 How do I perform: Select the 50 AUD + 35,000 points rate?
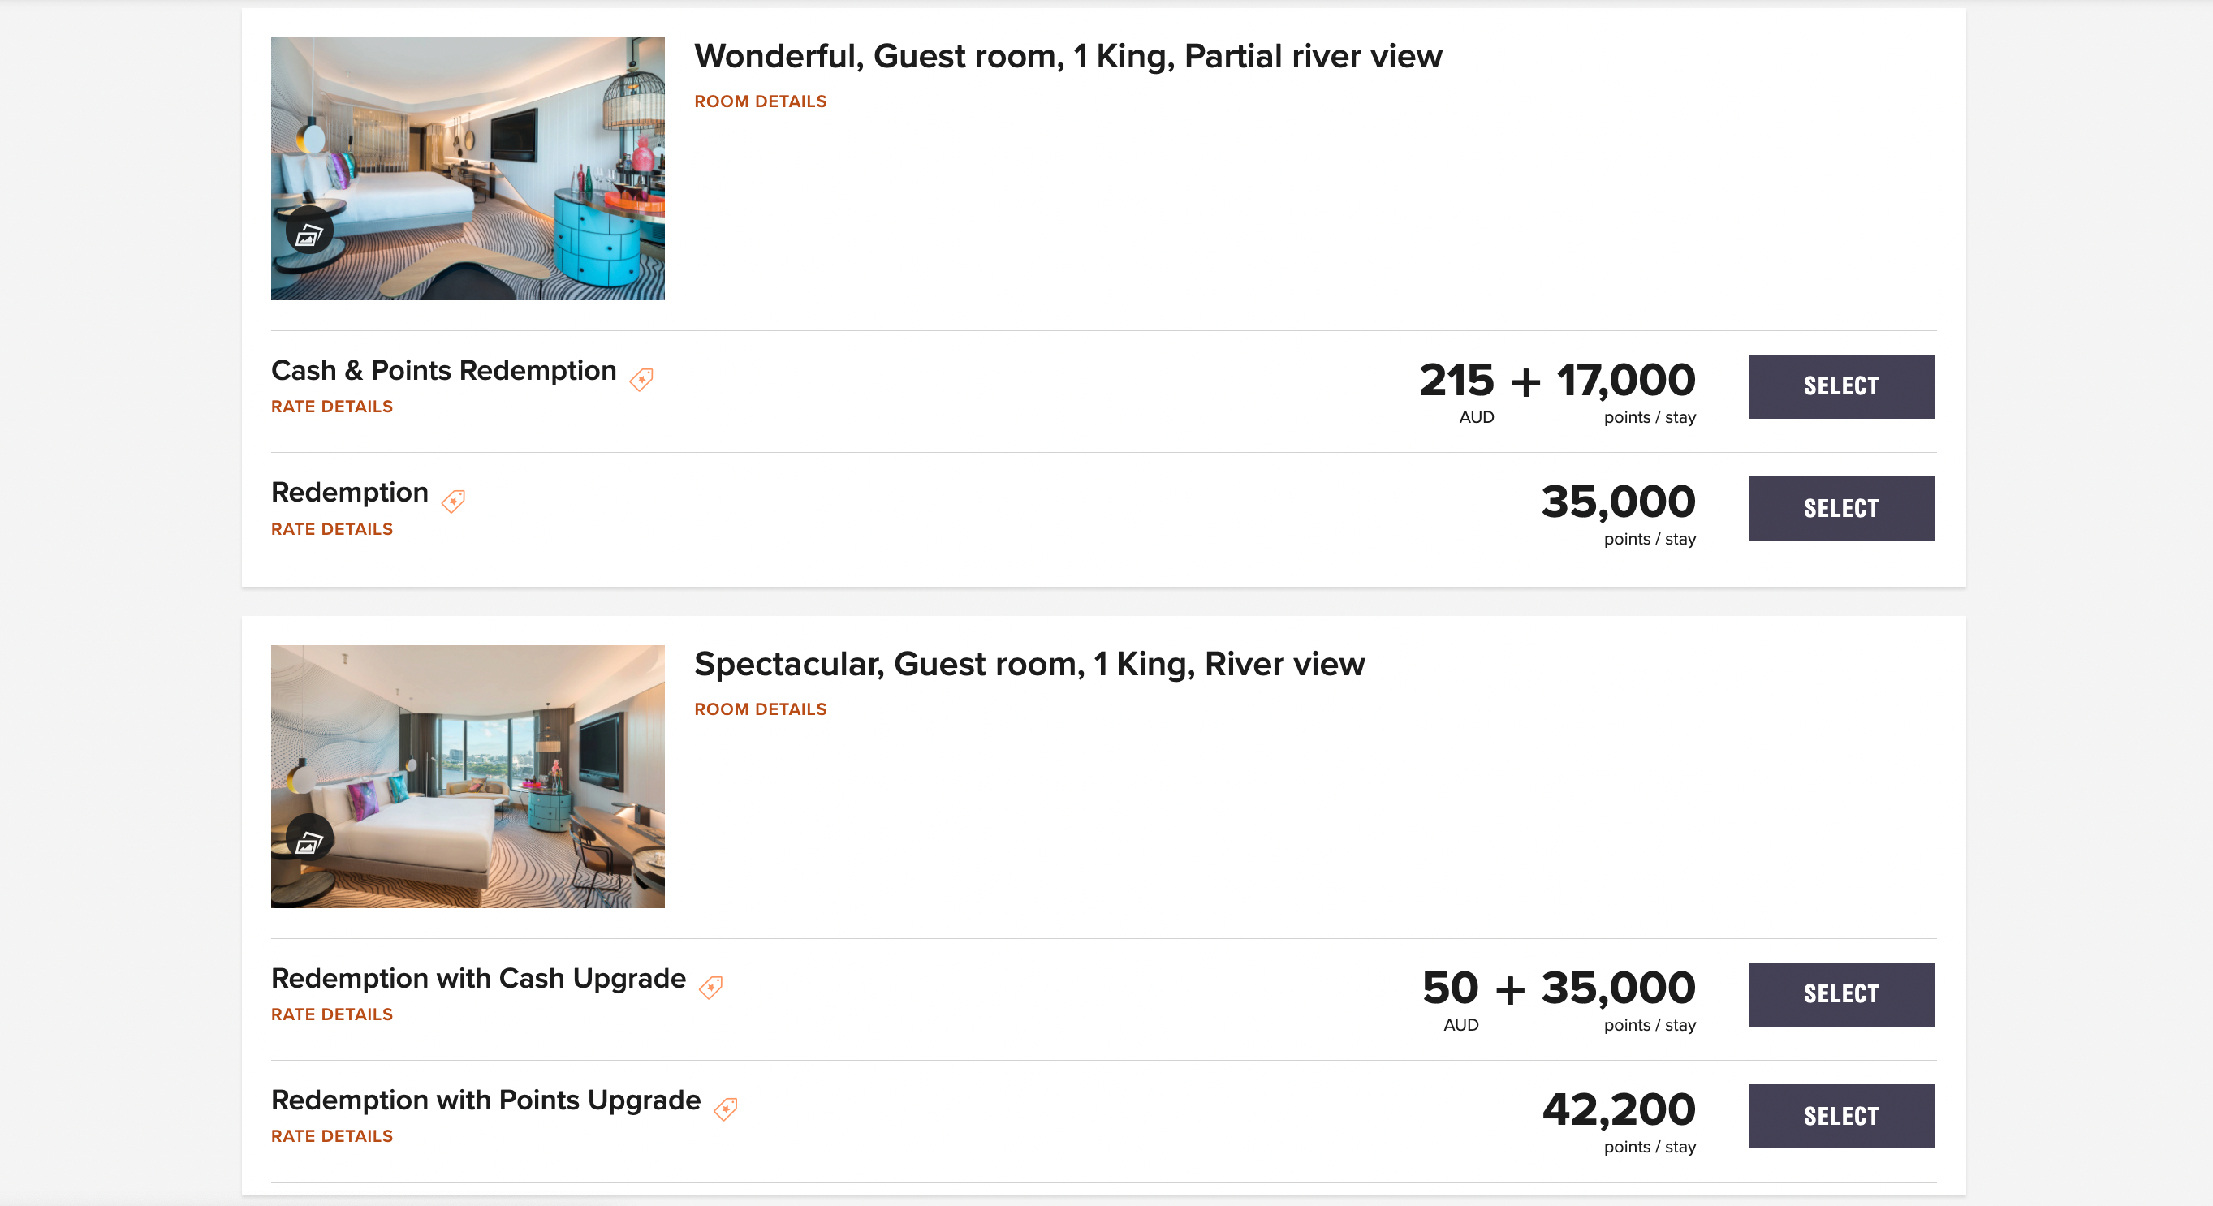coord(1840,994)
